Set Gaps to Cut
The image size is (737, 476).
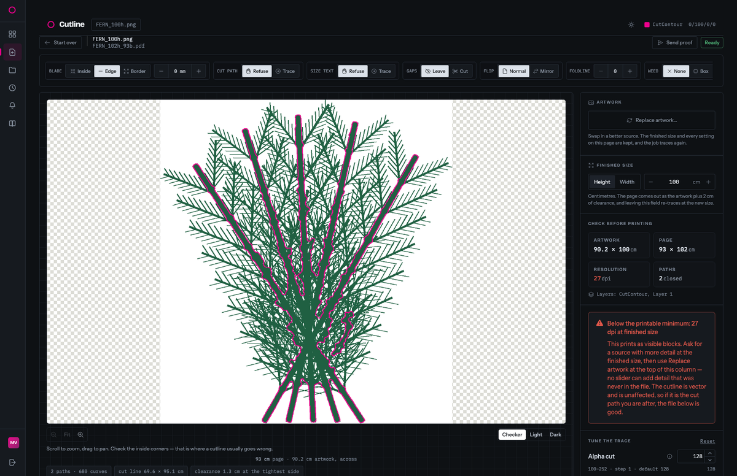[x=460, y=71]
